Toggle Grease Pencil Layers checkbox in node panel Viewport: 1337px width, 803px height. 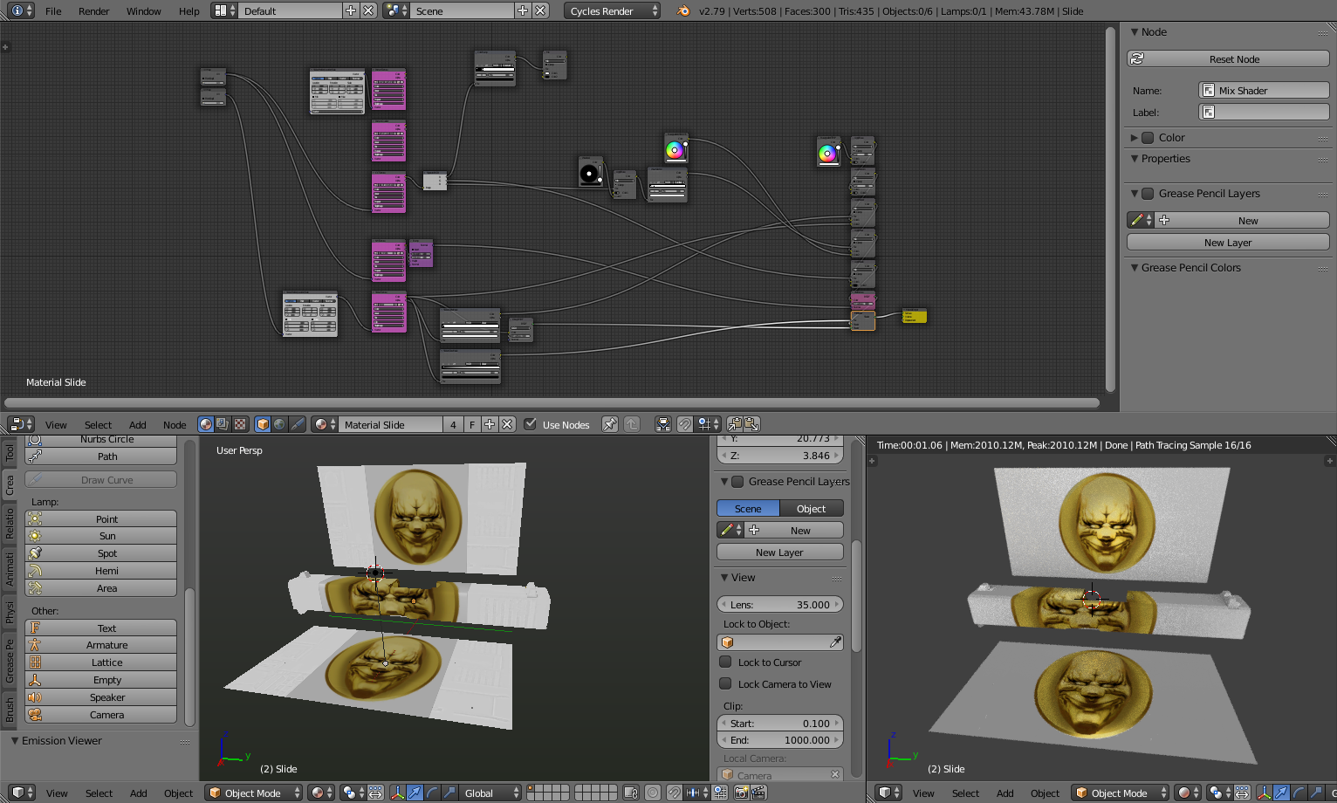pos(1148,193)
